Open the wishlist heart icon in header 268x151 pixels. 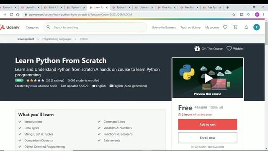(225, 27)
